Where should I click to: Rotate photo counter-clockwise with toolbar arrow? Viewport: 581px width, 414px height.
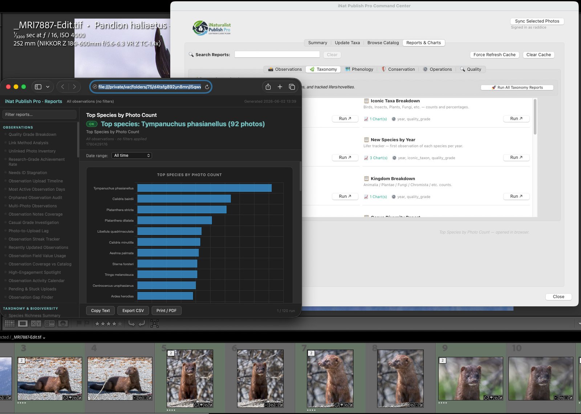tap(131, 323)
